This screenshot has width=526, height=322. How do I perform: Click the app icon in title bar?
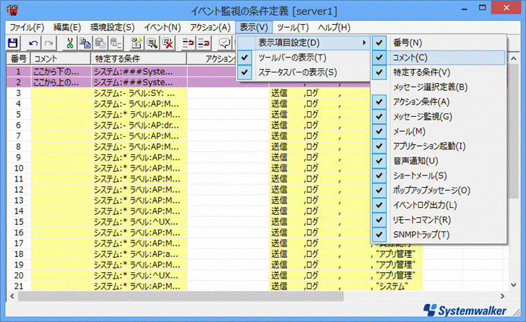click(x=11, y=10)
